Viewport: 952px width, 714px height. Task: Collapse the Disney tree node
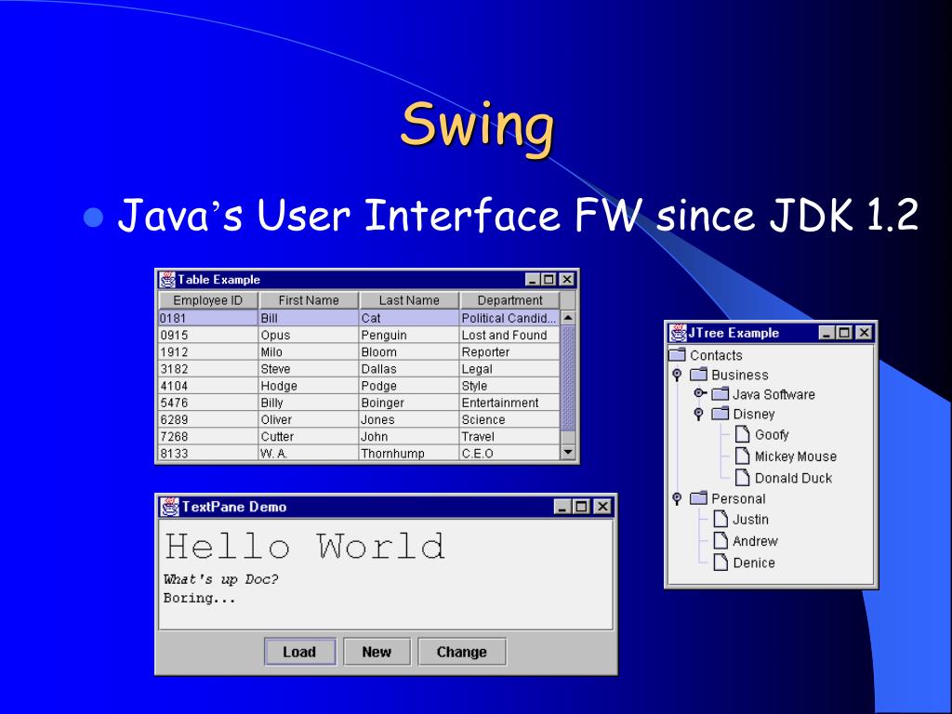[x=698, y=415]
